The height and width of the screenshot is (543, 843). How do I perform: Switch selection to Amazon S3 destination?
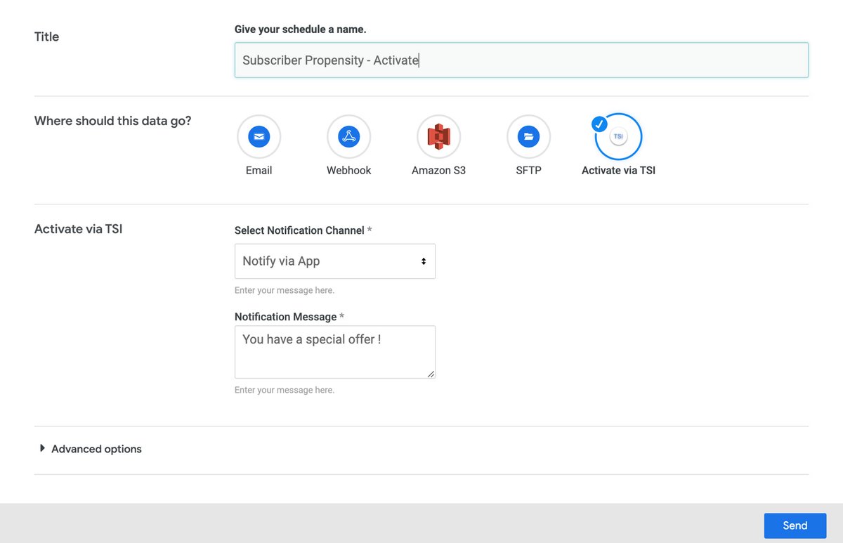click(x=438, y=136)
